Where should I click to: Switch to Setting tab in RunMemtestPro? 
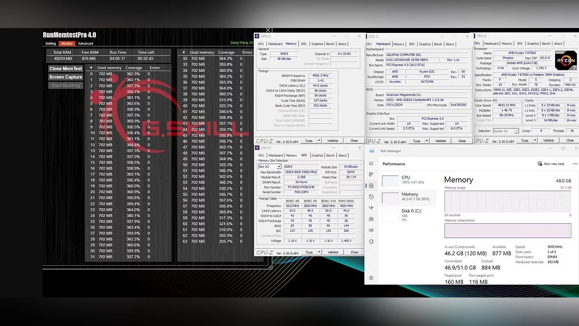[x=51, y=43]
